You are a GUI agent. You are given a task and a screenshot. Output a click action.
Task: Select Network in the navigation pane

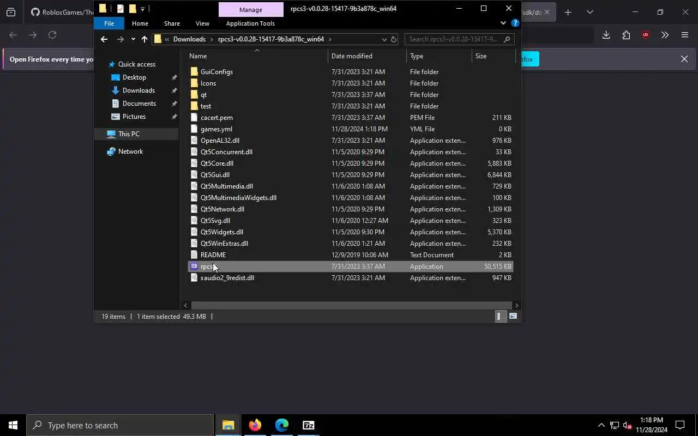click(130, 152)
